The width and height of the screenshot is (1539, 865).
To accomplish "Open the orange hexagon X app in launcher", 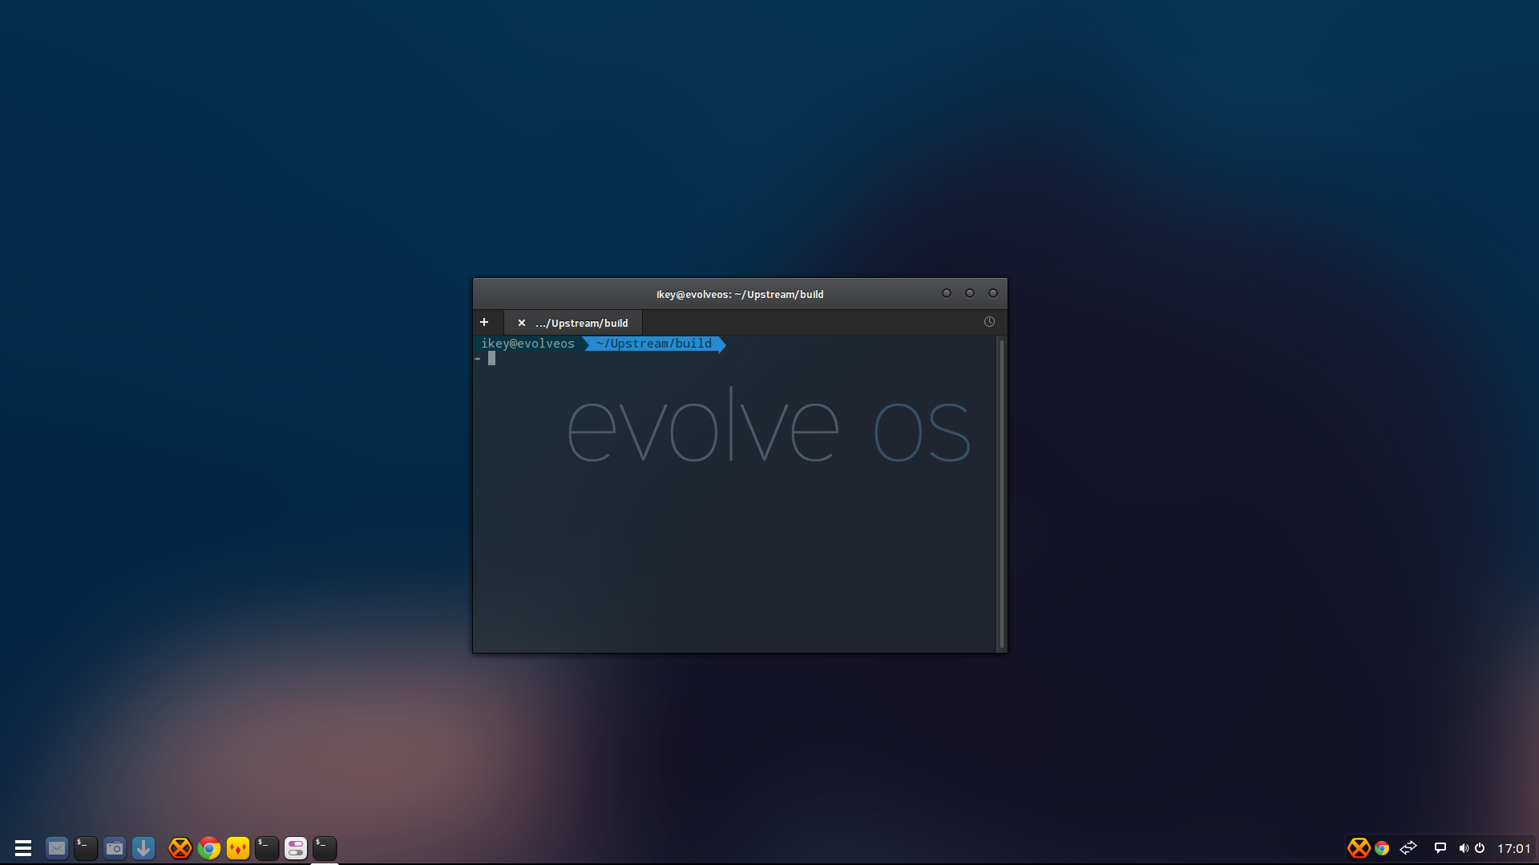I will (180, 848).
